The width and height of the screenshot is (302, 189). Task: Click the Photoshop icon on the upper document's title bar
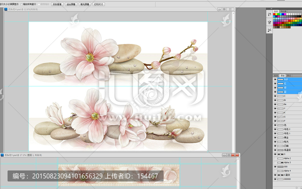(6, 9)
